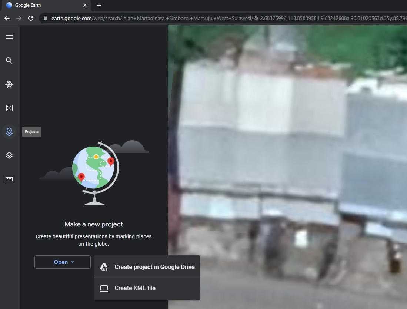The image size is (407, 309).
Task: Click the 'Make a new project' heading
Action: click(x=94, y=224)
